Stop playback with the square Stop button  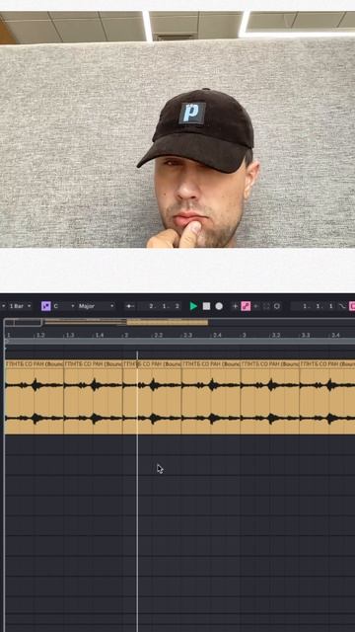coord(206,306)
